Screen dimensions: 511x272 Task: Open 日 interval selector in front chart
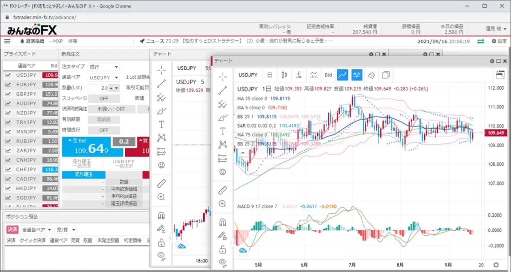pos(269,75)
